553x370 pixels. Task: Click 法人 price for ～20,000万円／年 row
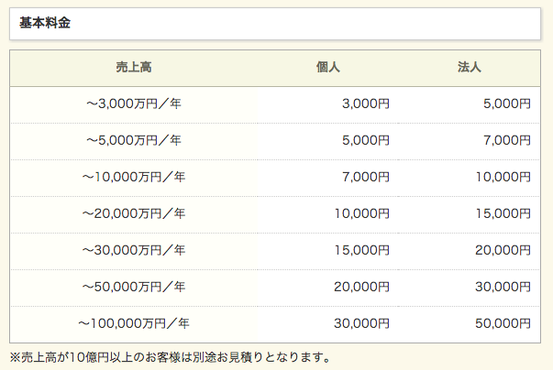tap(503, 213)
